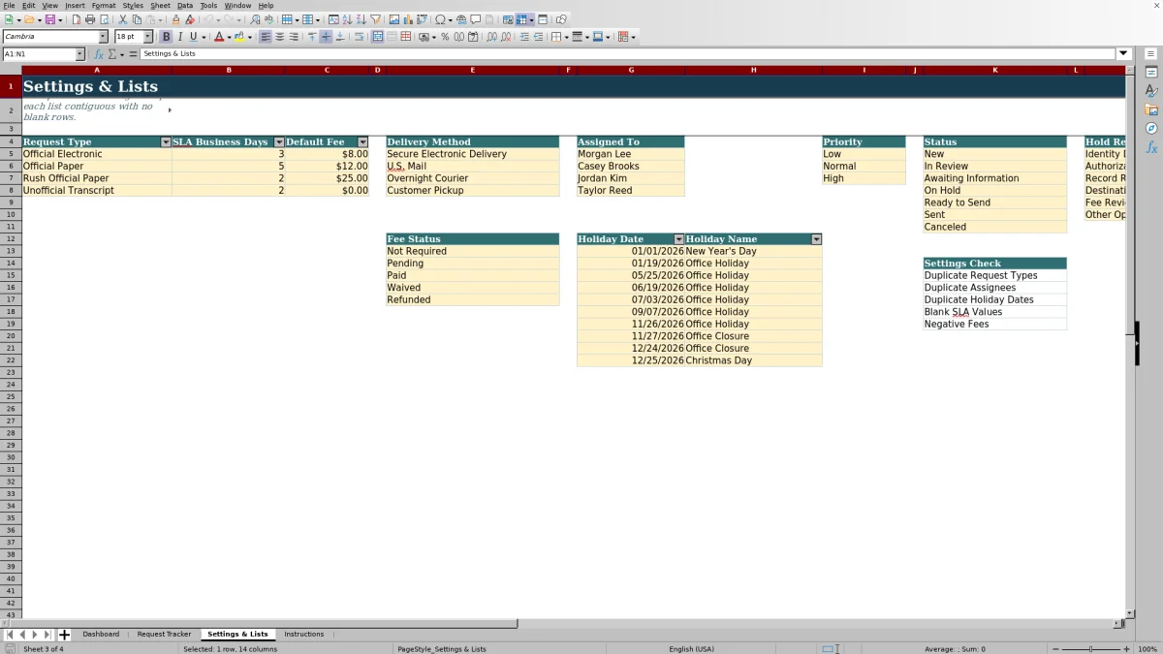Screen dimensions: 1163x654
Task: Open the Font Name dropdown for Cambria
Action: [x=103, y=37]
